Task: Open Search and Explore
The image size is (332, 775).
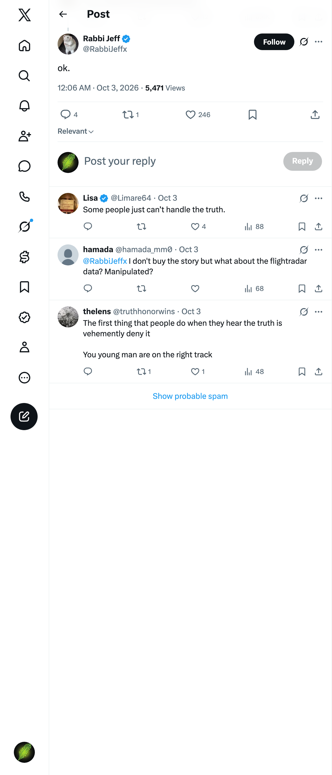Action: [x=24, y=76]
